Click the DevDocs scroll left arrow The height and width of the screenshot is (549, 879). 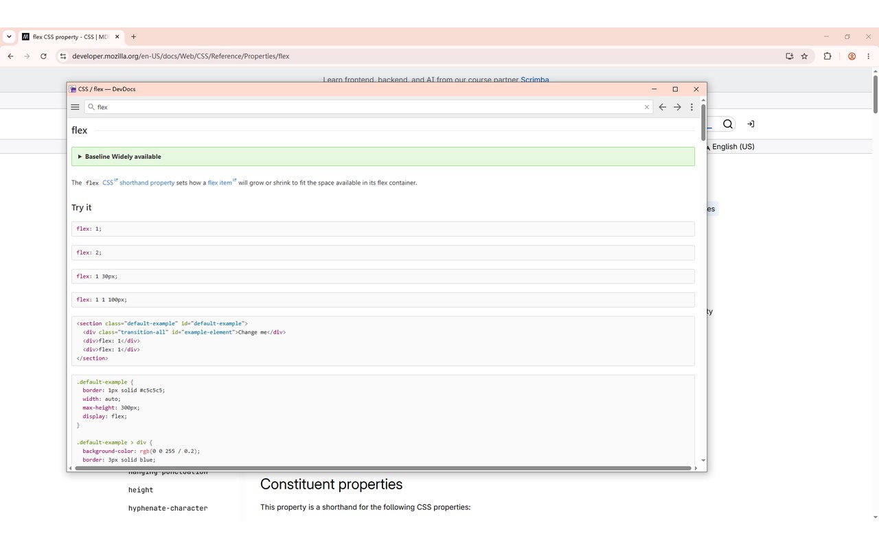pyautogui.click(x=70, y=468)
